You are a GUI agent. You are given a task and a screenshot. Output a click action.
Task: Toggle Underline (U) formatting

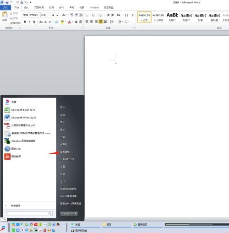pos(34,22)
